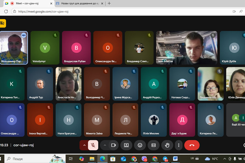Open a new browser tab
This screenshot has width=245, height=163.
(x=109, y=3)
